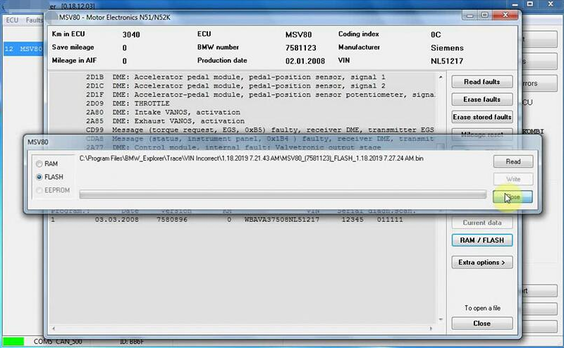Select the RAM radio button
This screenshot has height=348, width=564.
point(39,164)
